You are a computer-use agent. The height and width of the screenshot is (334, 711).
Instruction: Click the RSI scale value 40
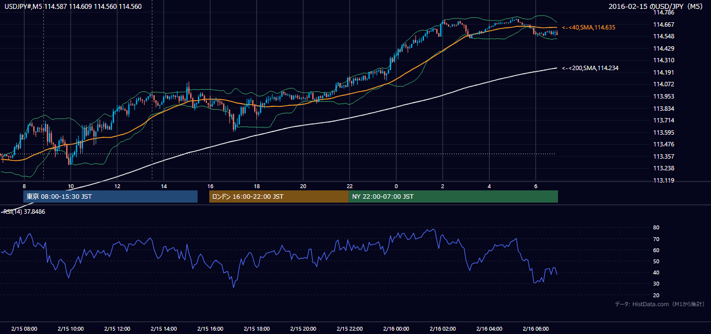(x=656, y=272)
